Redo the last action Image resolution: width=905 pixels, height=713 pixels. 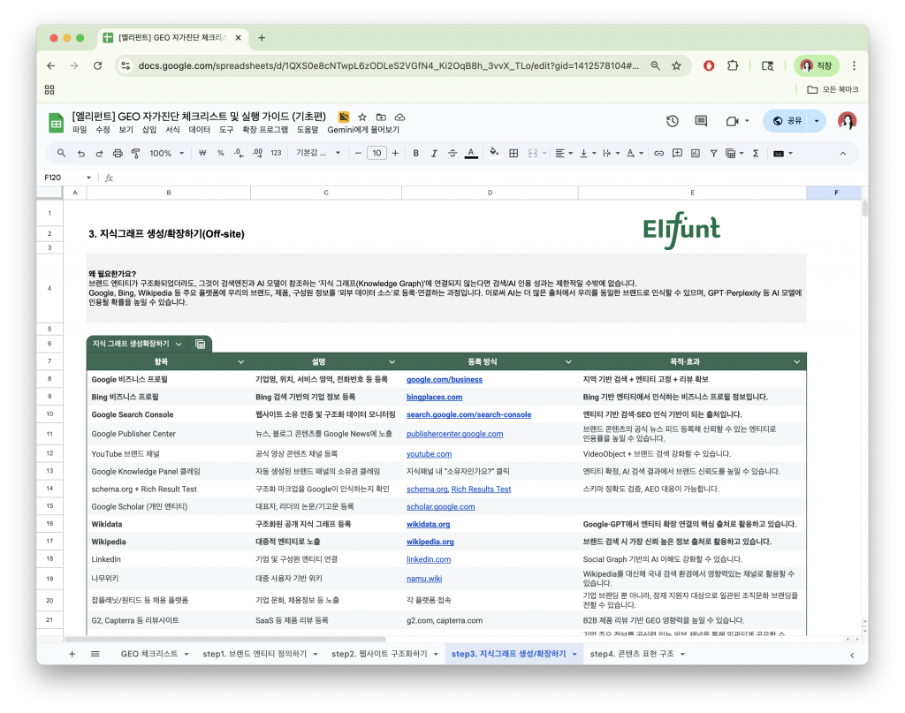[x=99, y=154]
